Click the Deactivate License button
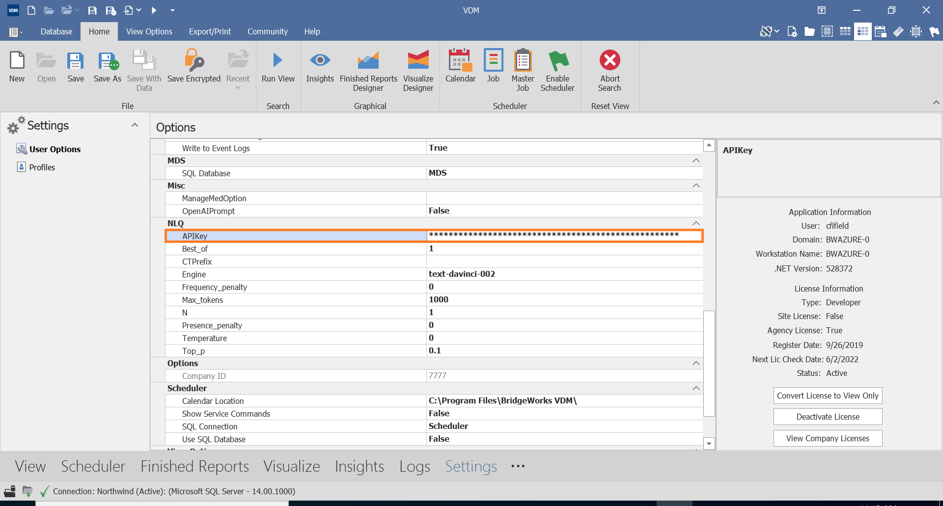The height and width of the screenshot is (506, 943). point(828,417)
